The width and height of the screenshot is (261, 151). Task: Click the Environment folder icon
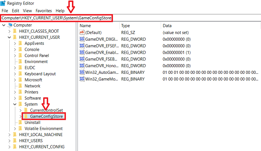pyautogui.click(x=20, y=62)
